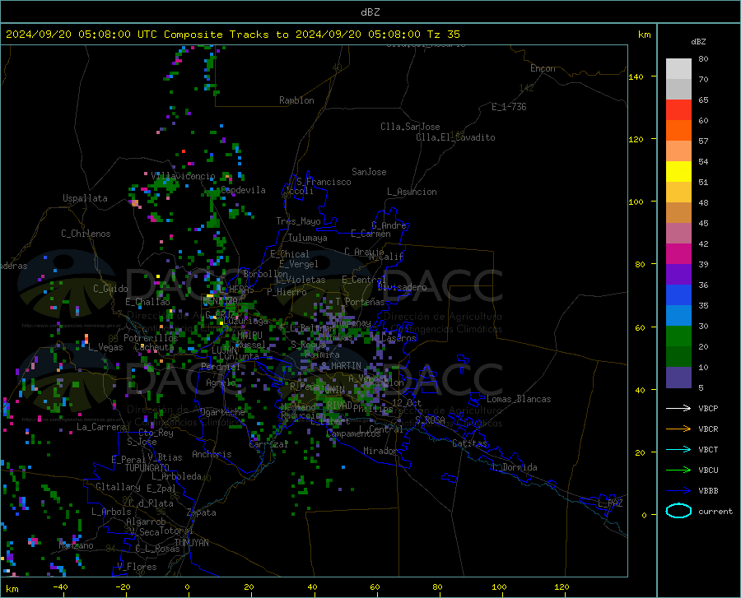
Task: Pick the purple 39 dBZ color swatch
Action: (678, 274)
